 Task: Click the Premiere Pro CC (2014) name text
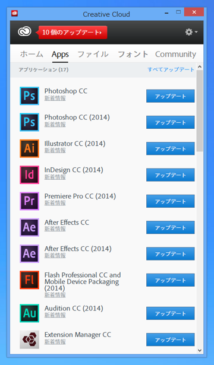click(80, 196)
